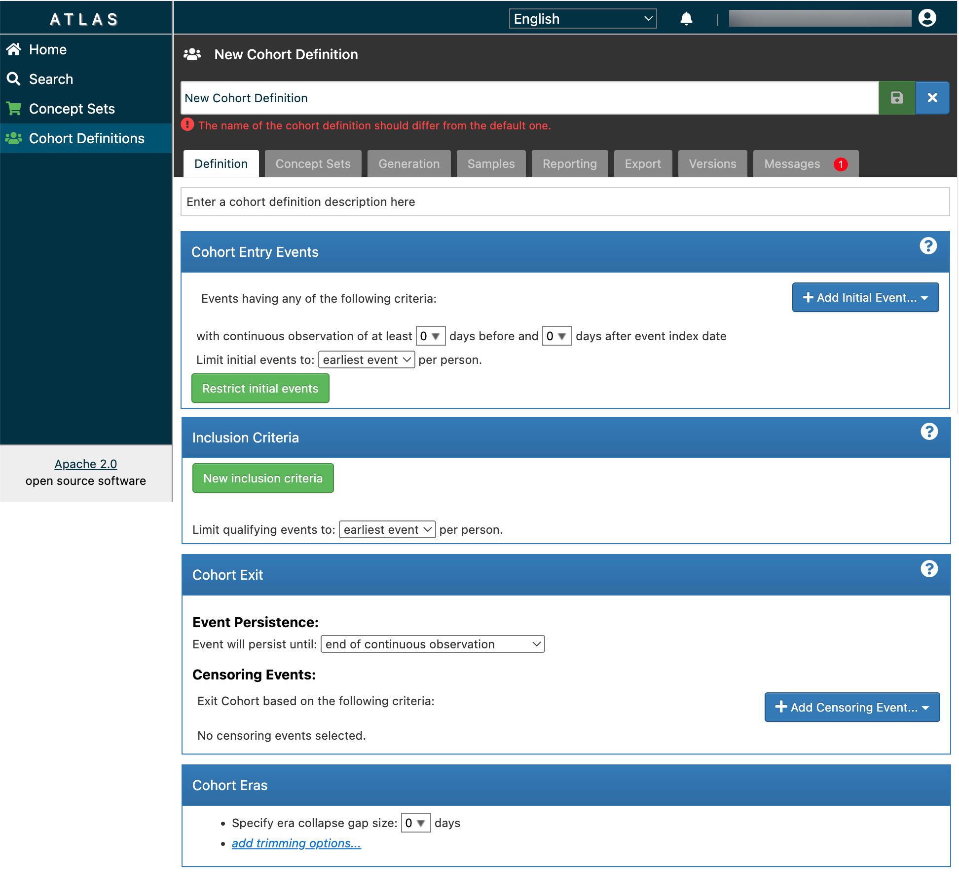Click the bell notification icon in toolbar
Image resolution: width=959 pixels, height=876 pixels.
point(686,18)
